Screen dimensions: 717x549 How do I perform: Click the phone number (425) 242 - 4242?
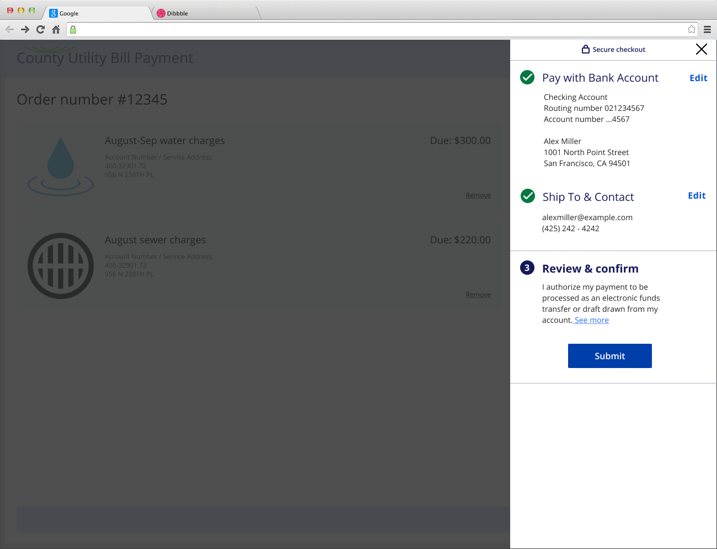coord(571,228)
